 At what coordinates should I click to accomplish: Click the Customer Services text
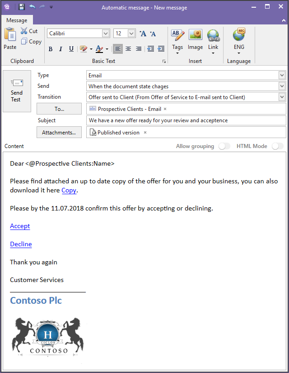click(x=37, y=280)
